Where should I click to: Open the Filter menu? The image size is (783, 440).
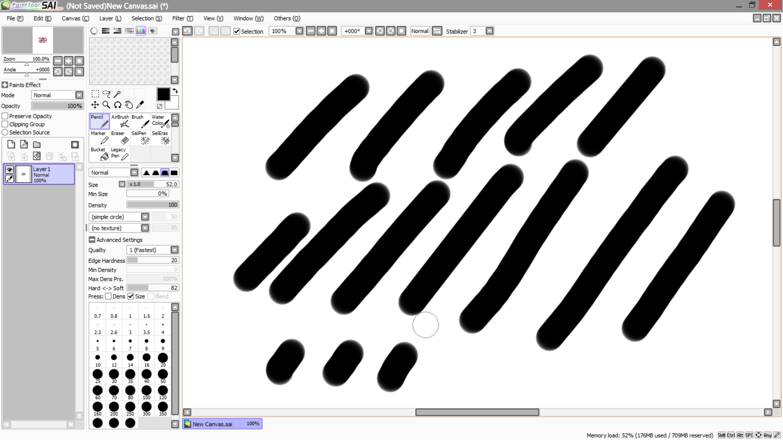(182, 18)
